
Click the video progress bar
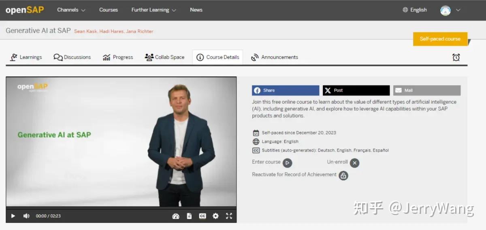click(121, 208)
